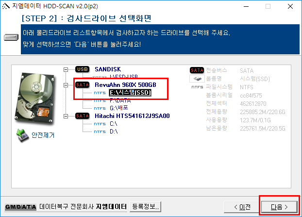The height and width of the screenshot is (217, 302).
Task: Click the SATA badge in the details panel
Action: point(197,70)
